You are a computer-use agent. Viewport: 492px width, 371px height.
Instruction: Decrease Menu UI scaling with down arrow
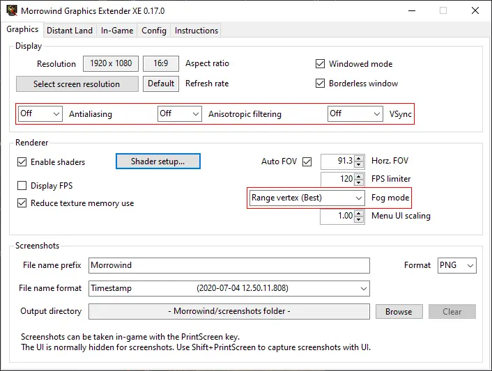[359, 219]
